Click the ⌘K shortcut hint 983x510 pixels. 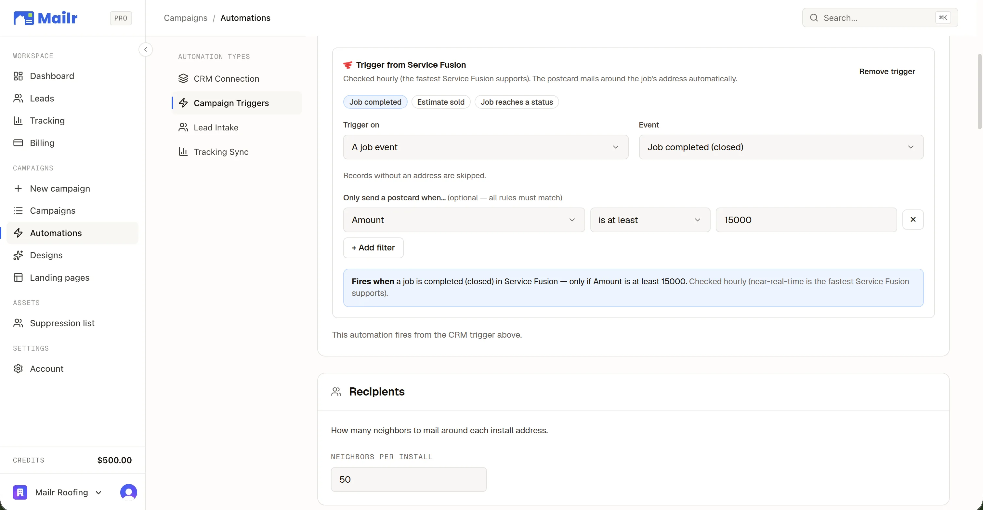coord(943,18)
